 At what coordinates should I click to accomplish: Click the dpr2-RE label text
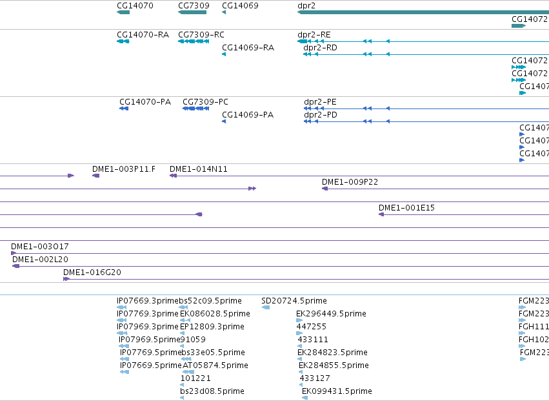(314, 35)
